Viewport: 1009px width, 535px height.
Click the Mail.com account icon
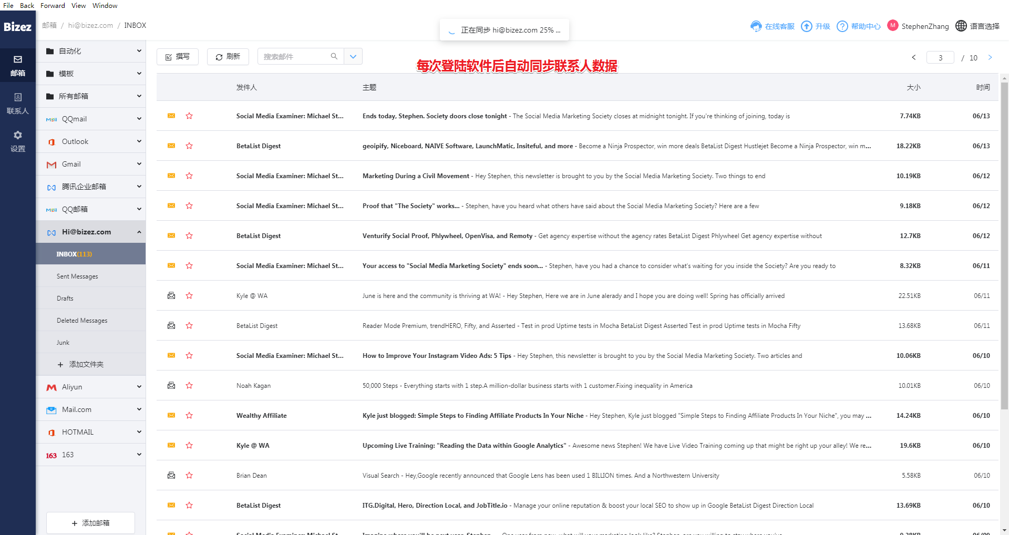[52, 410]
